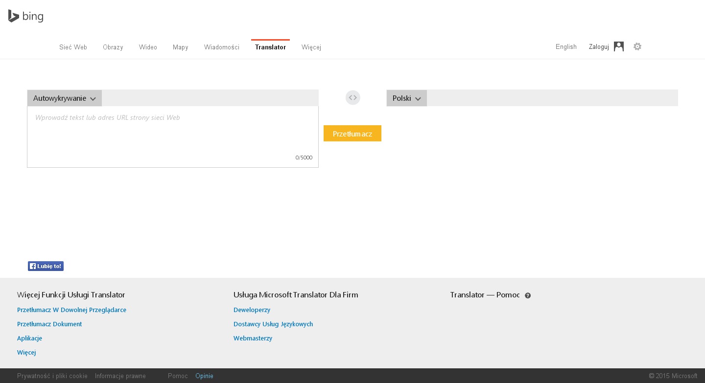Open the Przetłumacz Dokument link
The width and height of the screenshot is (705, 383).
pos(49,324)
